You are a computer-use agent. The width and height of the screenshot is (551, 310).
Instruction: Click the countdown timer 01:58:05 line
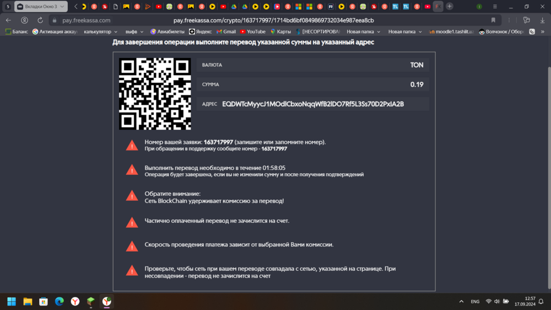point(215,168)
